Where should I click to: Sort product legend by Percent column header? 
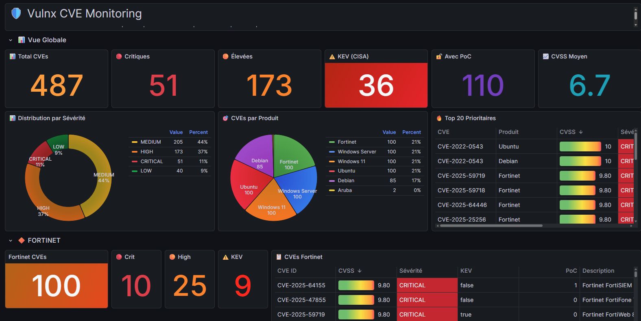(x=412, y=132)
